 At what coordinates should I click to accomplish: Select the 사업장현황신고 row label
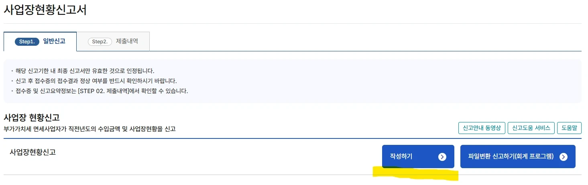click(x=33, y=152)
